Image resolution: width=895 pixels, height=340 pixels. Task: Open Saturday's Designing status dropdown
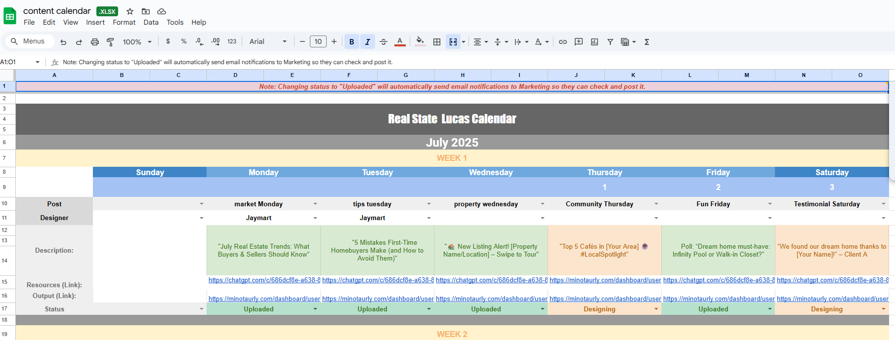click(884, 309)
